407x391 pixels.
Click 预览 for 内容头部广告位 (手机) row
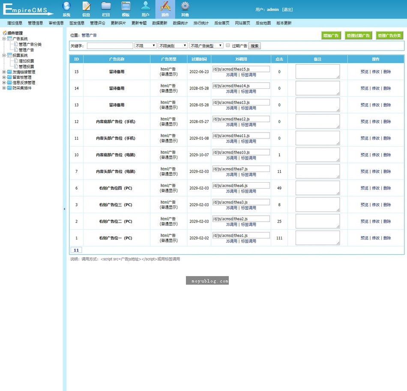(365, 138)
